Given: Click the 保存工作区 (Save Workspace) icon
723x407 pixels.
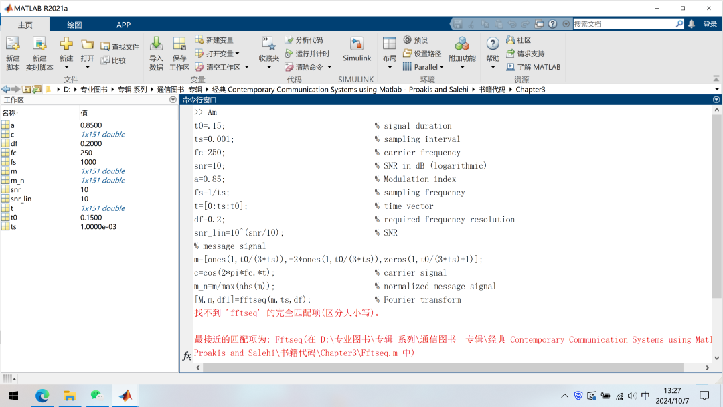Looking at the screenshot, I should pos(179,44).
